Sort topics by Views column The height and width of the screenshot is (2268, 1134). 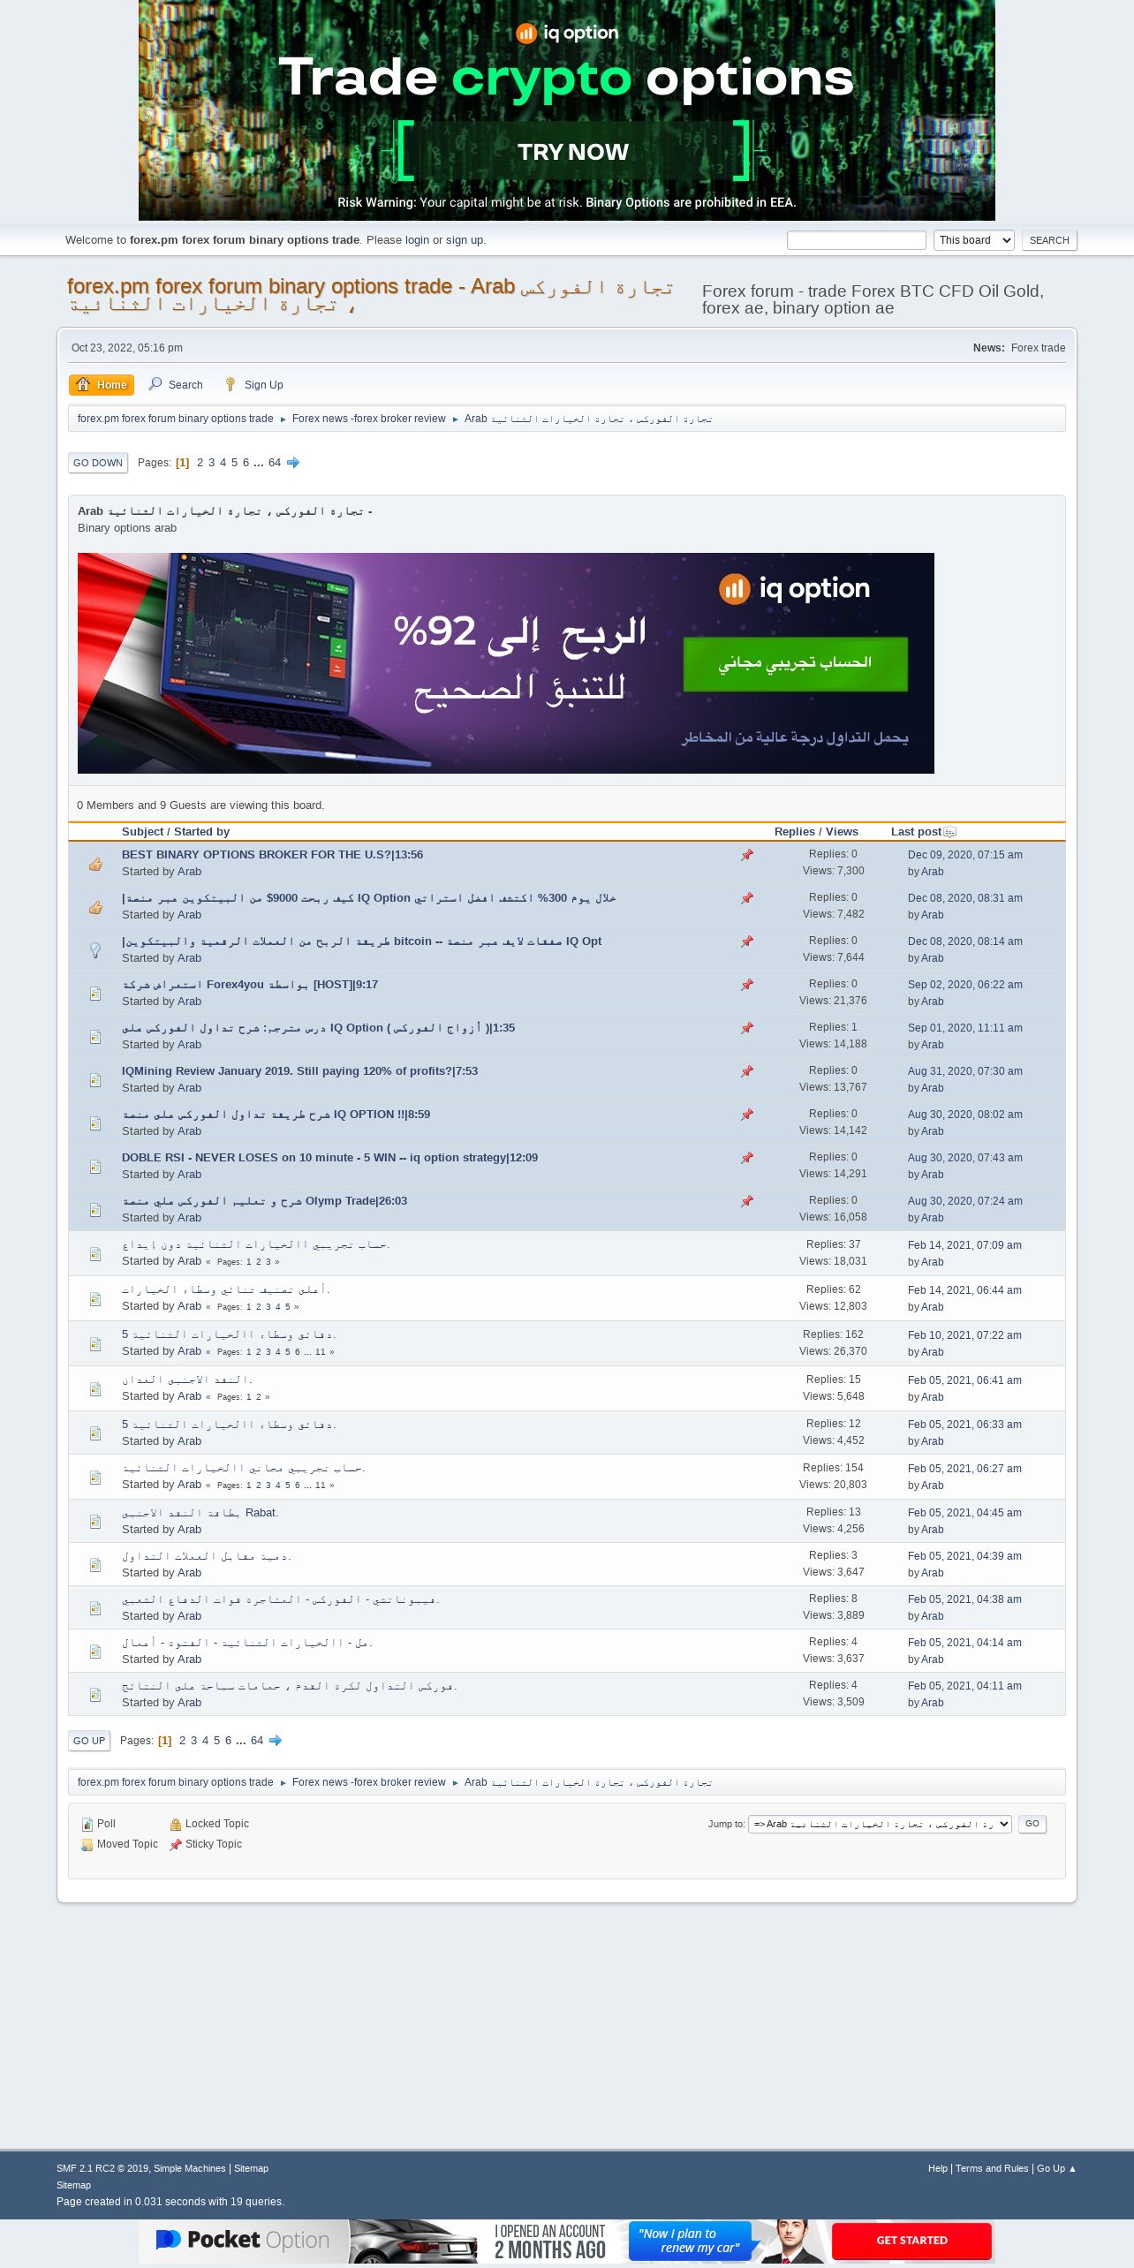point(842,832)
